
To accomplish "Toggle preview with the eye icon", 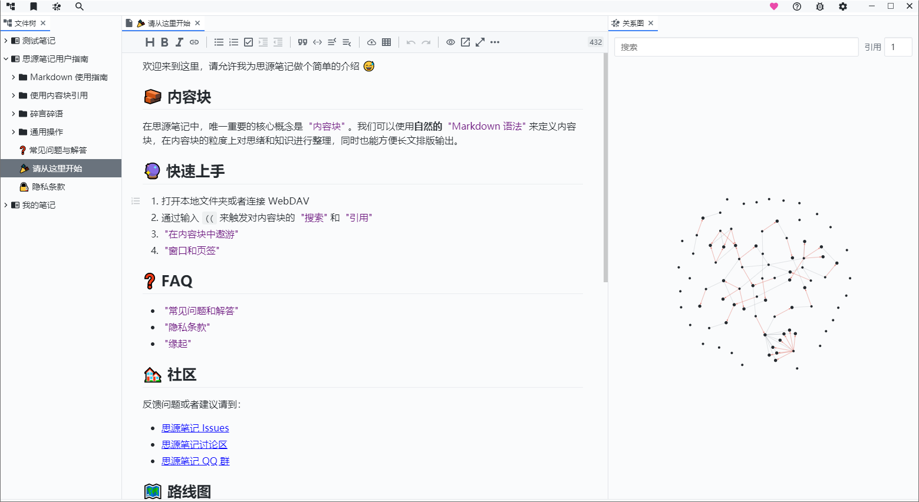I will pyautogui.click(x=450, y=42).
